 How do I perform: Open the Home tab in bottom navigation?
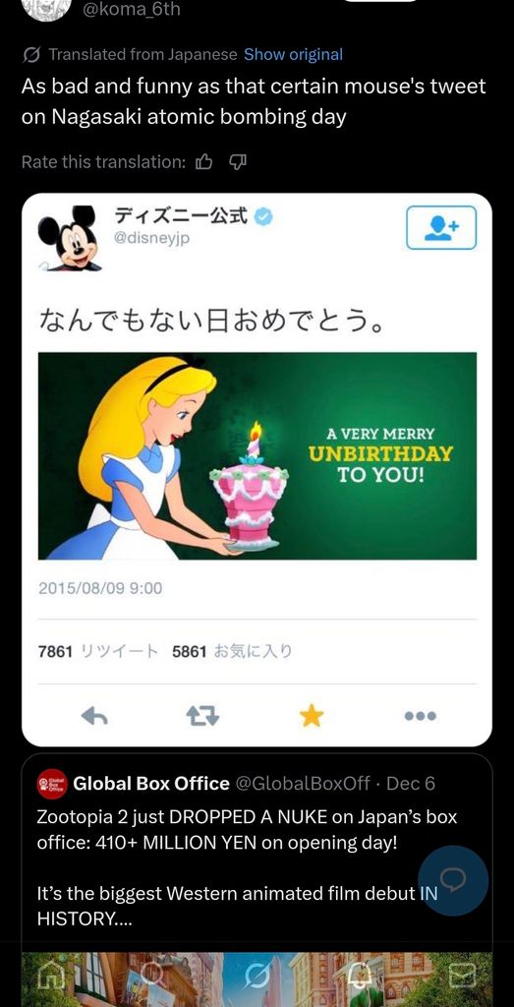pos(50,977)
